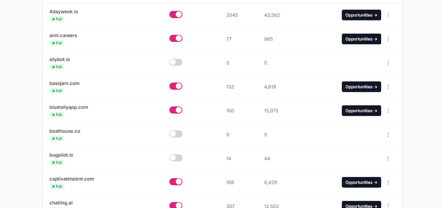The height and width of the screenshot is (208, 443).
Task: Open three-dot menu for bluetallyapp.com
Action: [x=388, y=111]
